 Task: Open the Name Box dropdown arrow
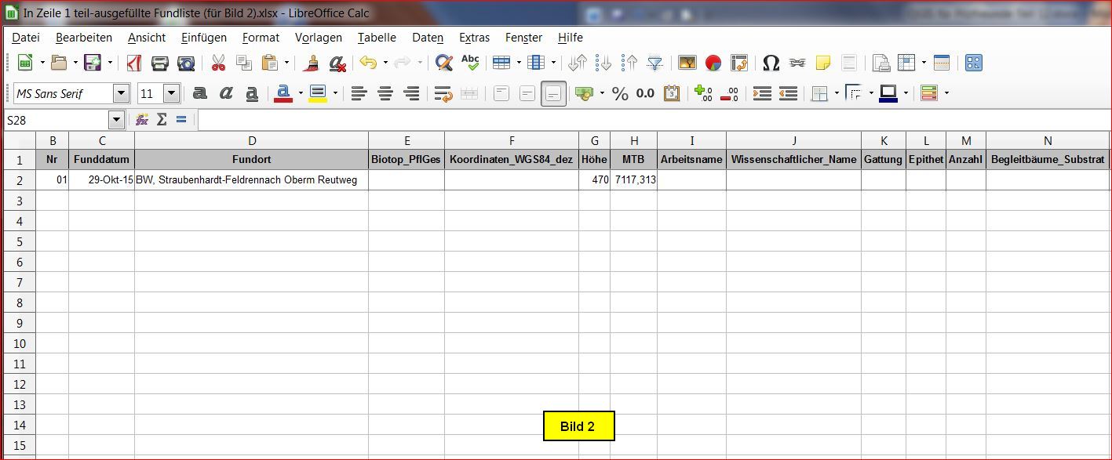(117, 120)
